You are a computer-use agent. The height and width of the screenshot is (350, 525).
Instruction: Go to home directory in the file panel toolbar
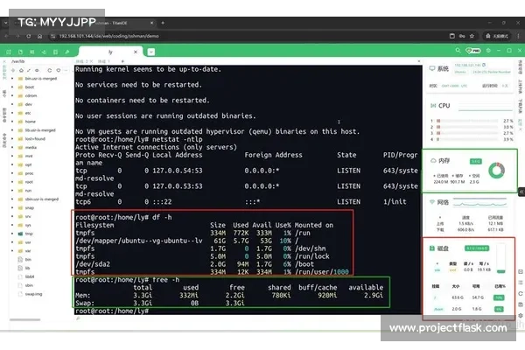pos(21,70)
